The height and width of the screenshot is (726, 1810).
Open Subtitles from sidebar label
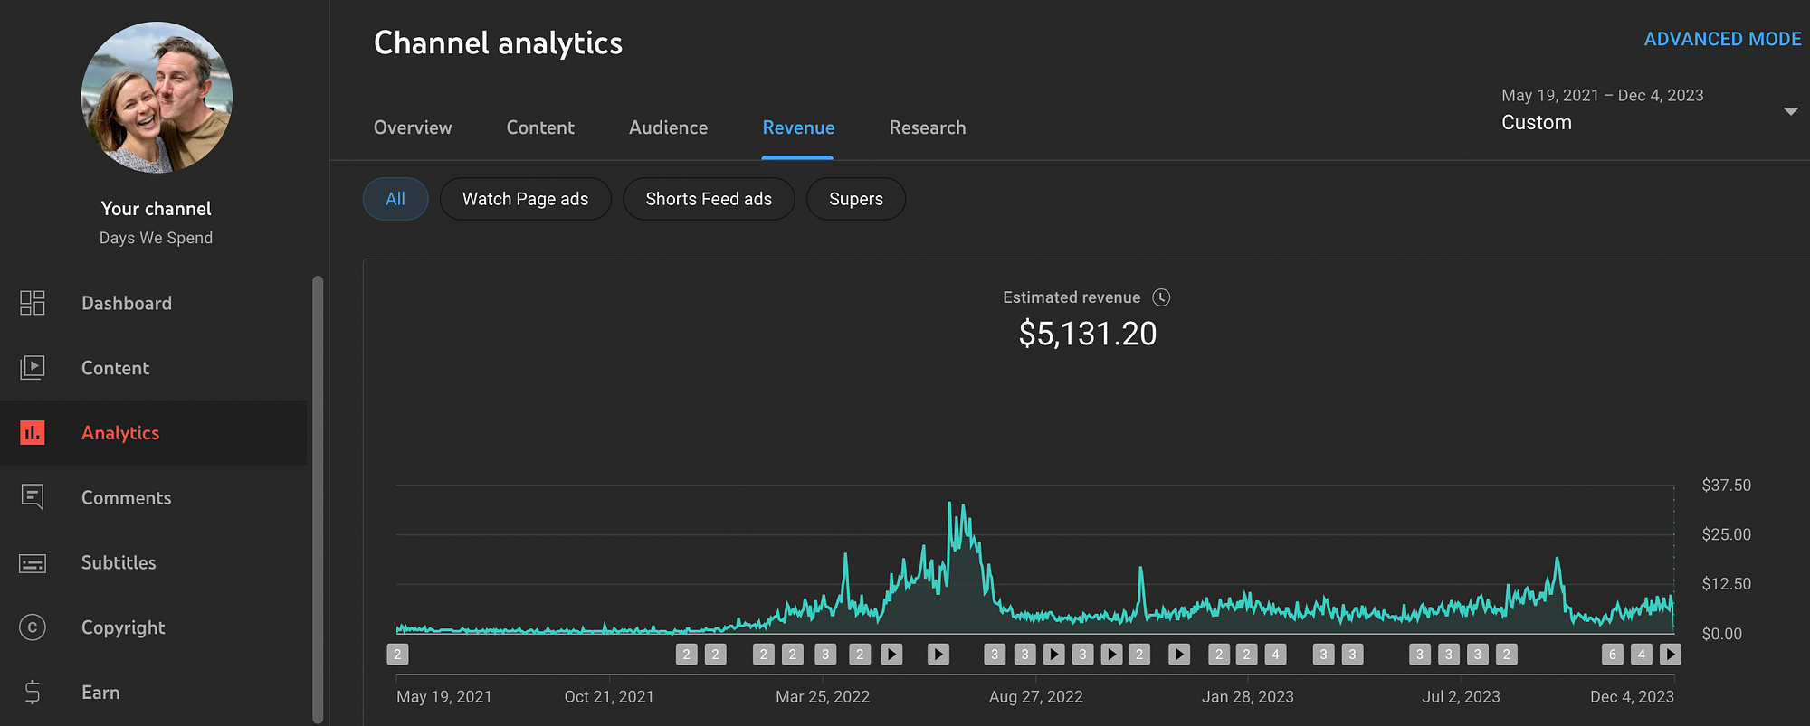(x=119, y=562)
